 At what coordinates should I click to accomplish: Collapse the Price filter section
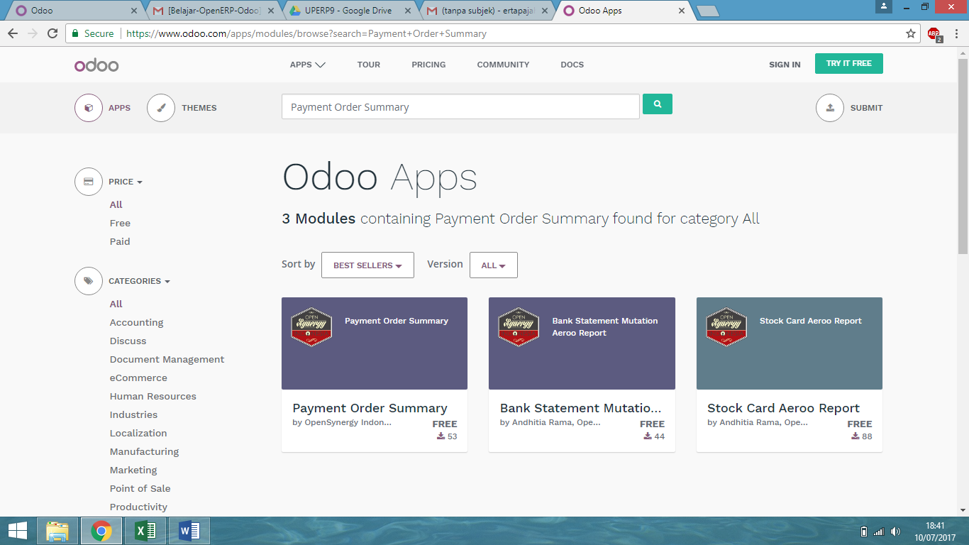126,182
